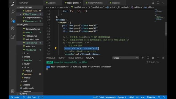Expand the Pstore folder
Viewport: 176px width, 99px height.
(30, 57)
